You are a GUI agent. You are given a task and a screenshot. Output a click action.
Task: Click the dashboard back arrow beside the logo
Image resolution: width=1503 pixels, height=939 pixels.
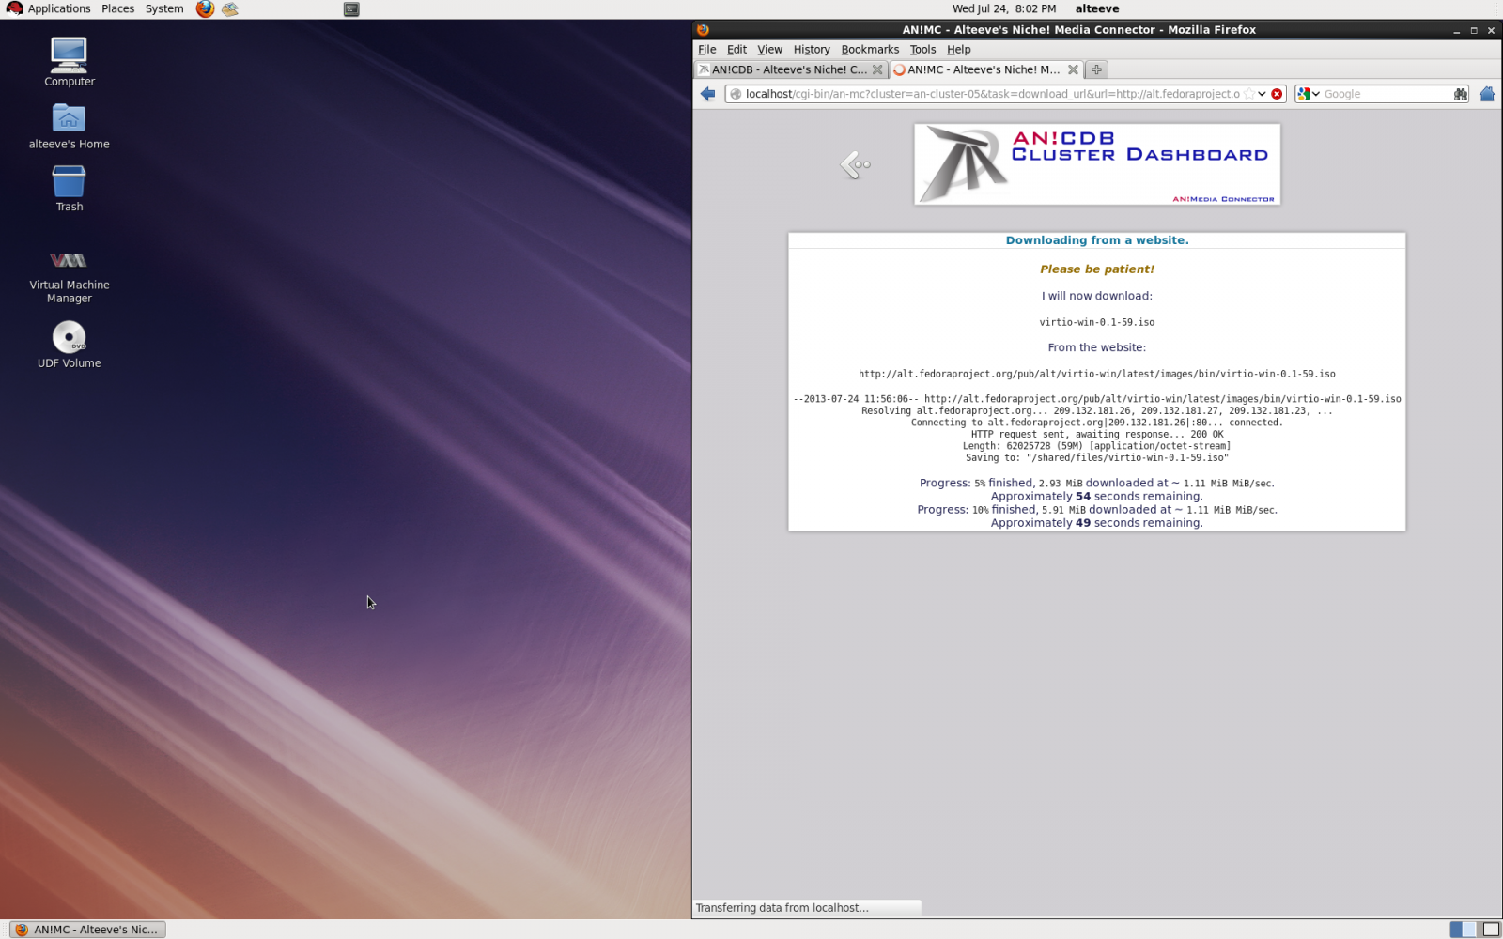pos(855,165)
